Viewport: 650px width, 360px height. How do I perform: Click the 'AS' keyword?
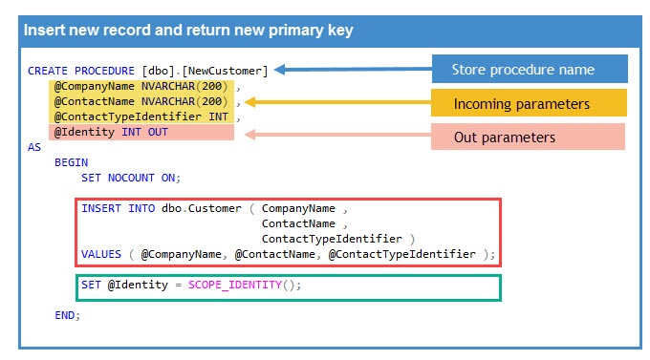tap(34, 147)
